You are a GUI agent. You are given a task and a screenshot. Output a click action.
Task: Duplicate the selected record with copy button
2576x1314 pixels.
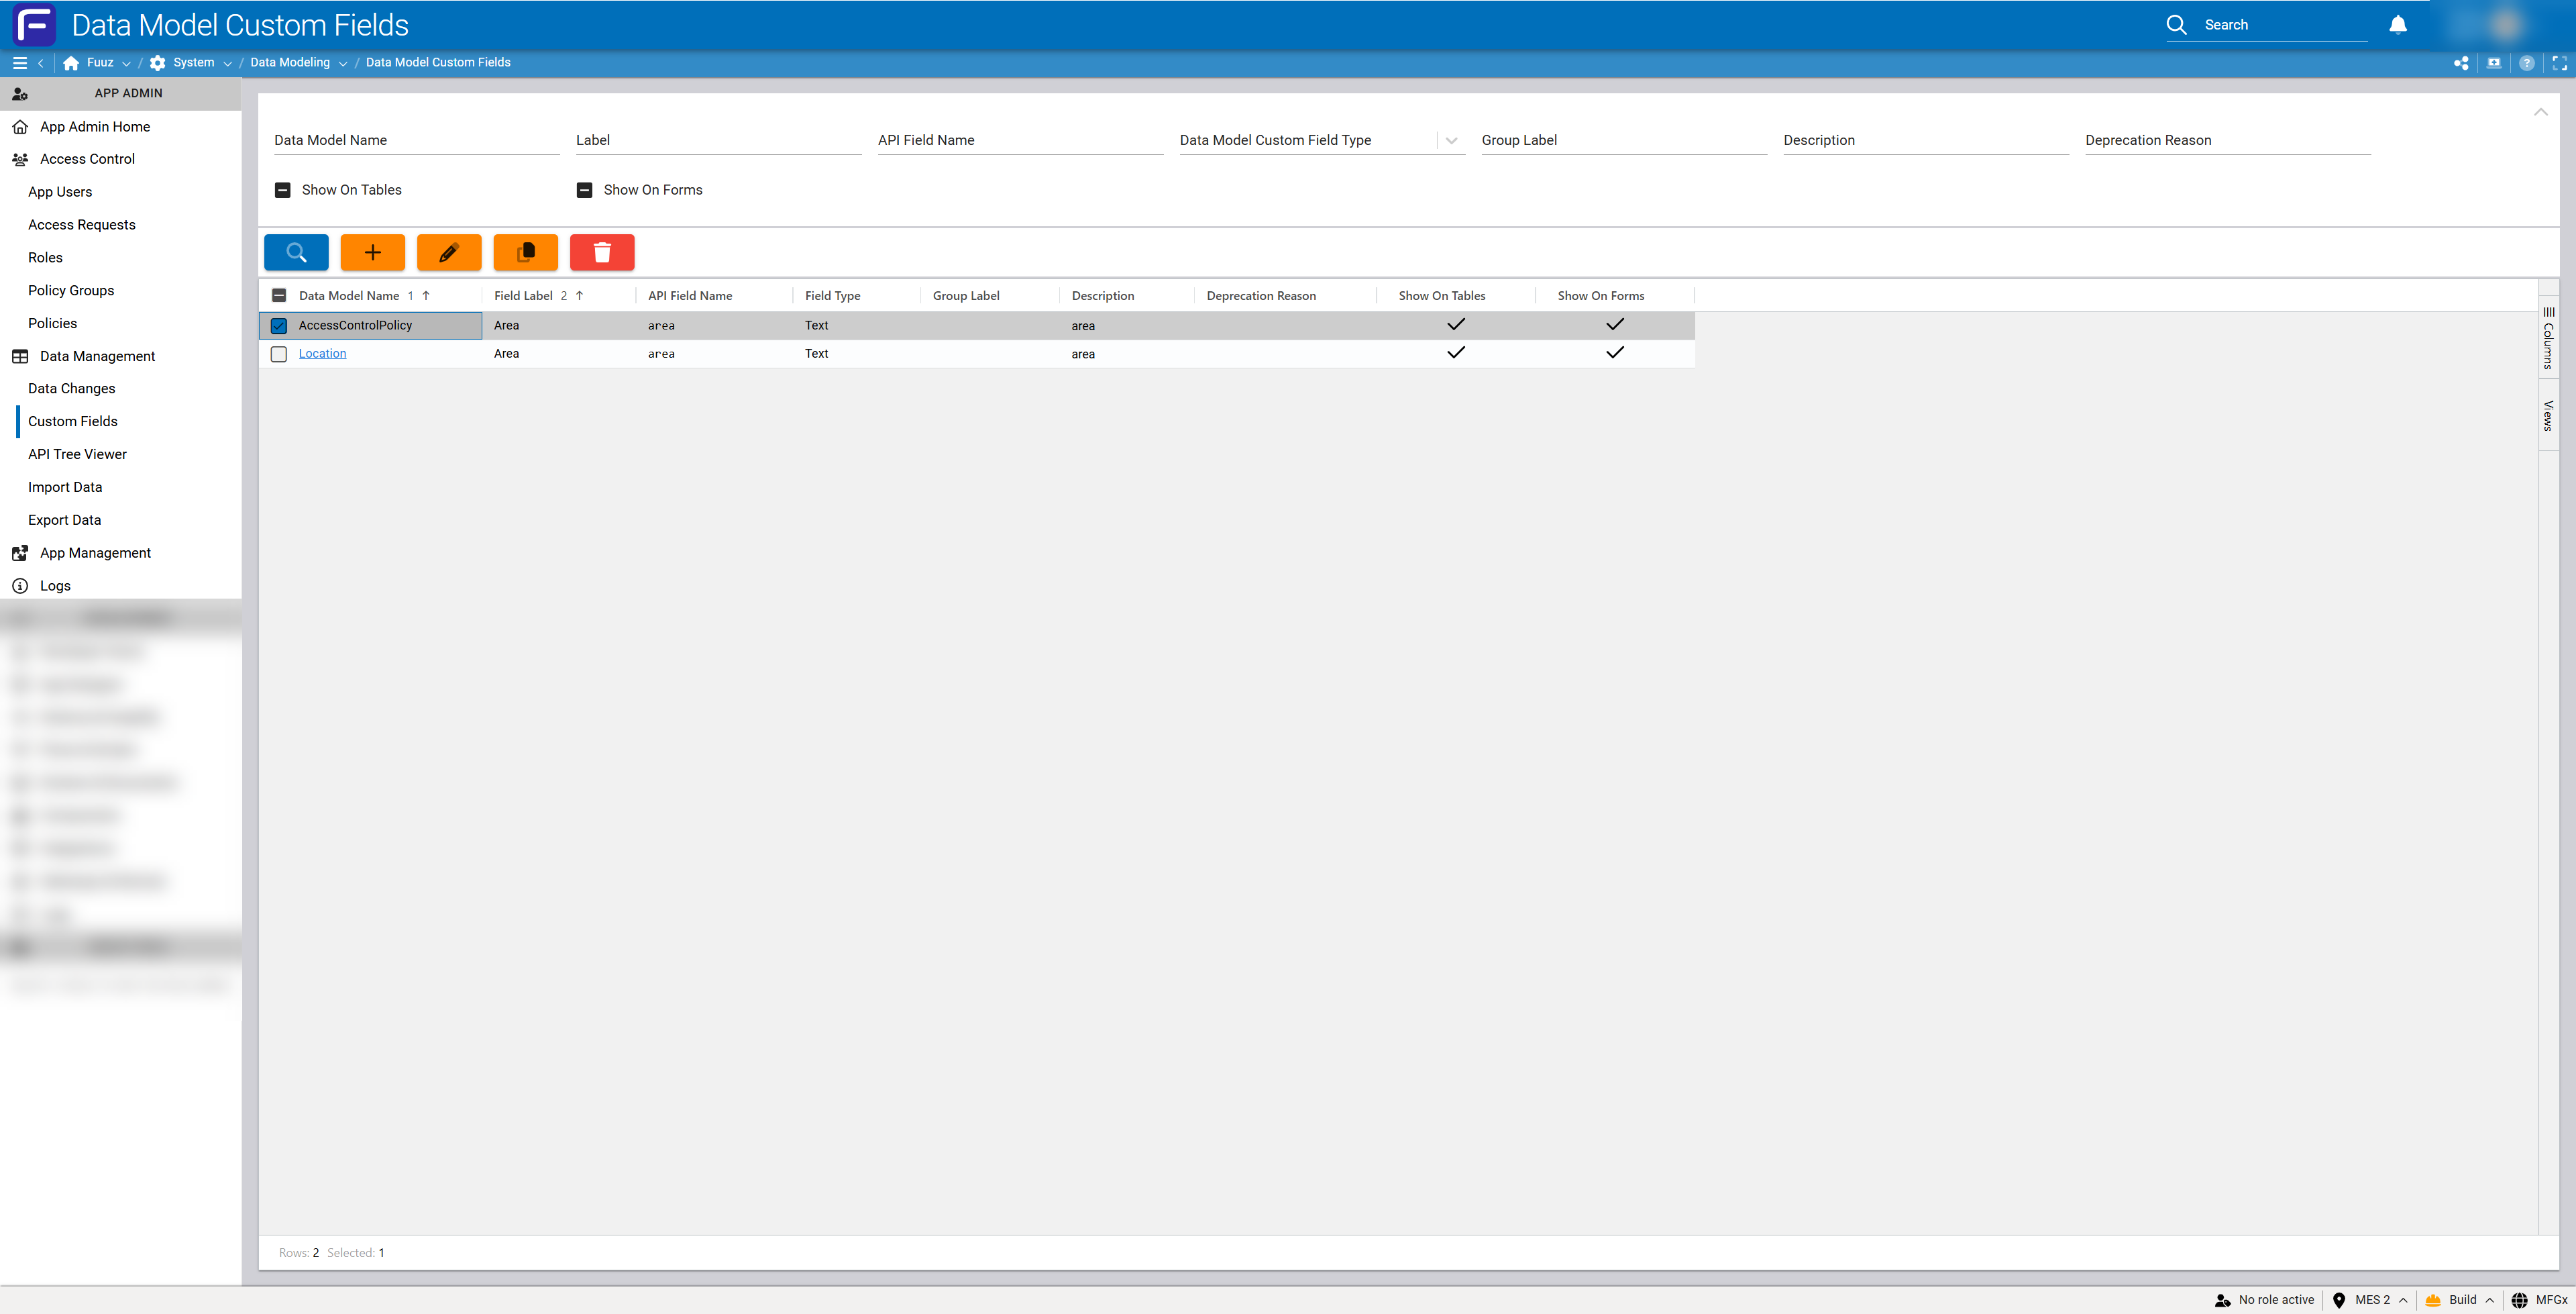526,252
